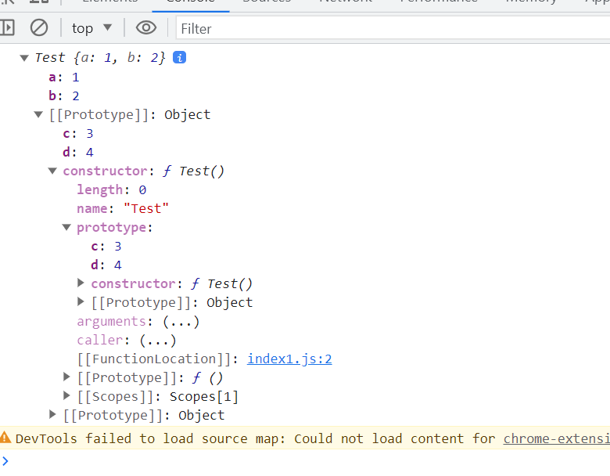Select the [[FunctionLocation]] label text
This screenshot has height=476, width=610.
[x=154, y=359]
